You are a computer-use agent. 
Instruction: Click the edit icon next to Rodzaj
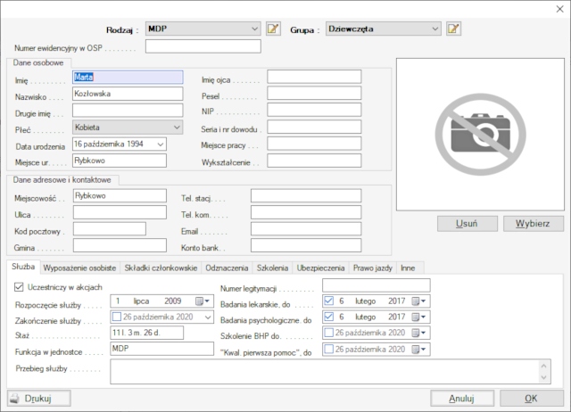(273, 29)
